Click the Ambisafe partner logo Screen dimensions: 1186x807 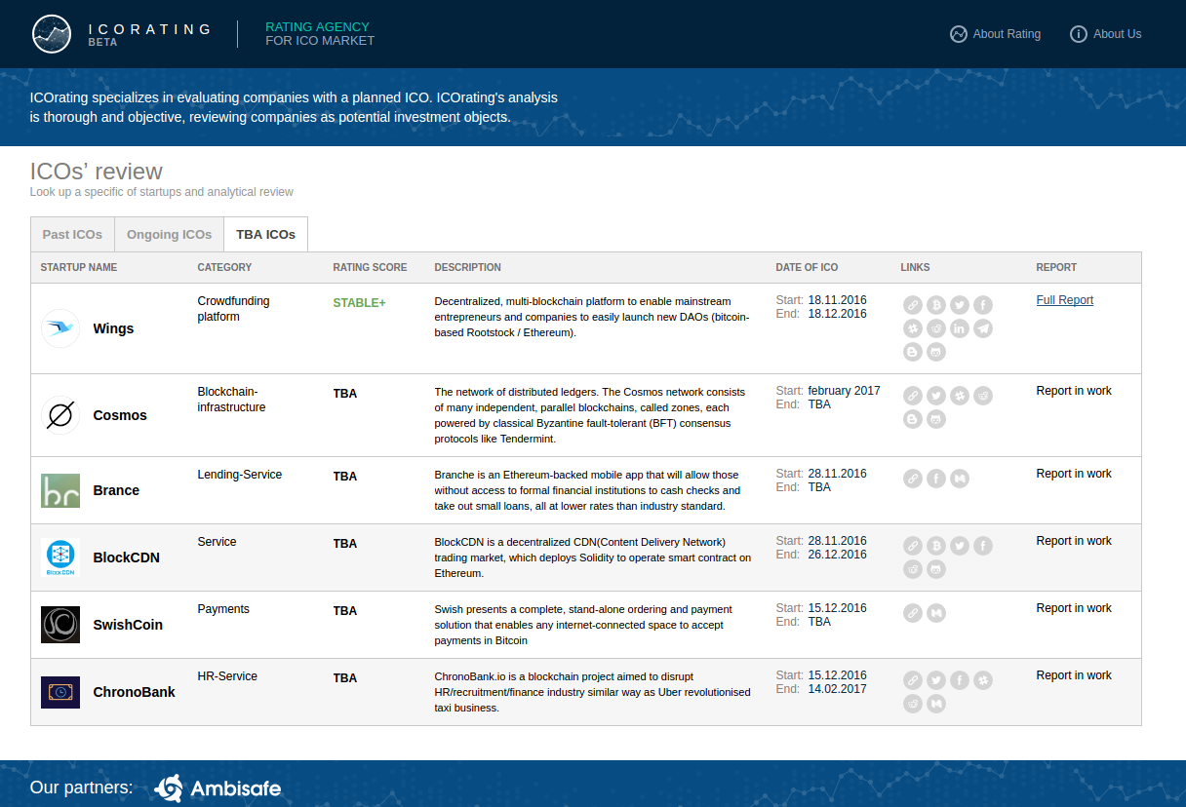click(x=217, y=788)
